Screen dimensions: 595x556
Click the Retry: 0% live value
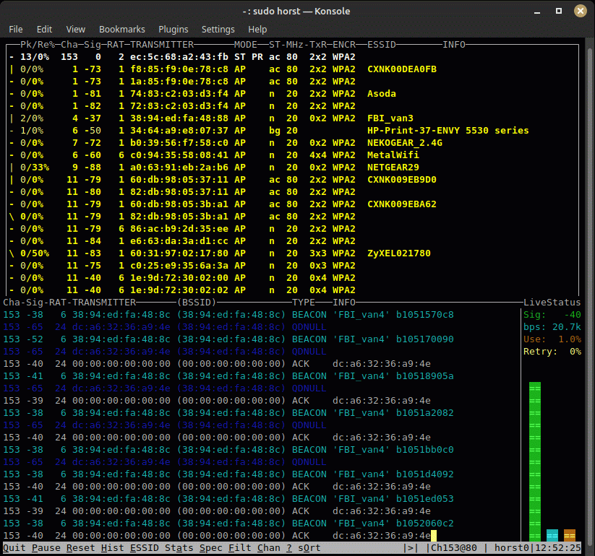pos(552,352)
